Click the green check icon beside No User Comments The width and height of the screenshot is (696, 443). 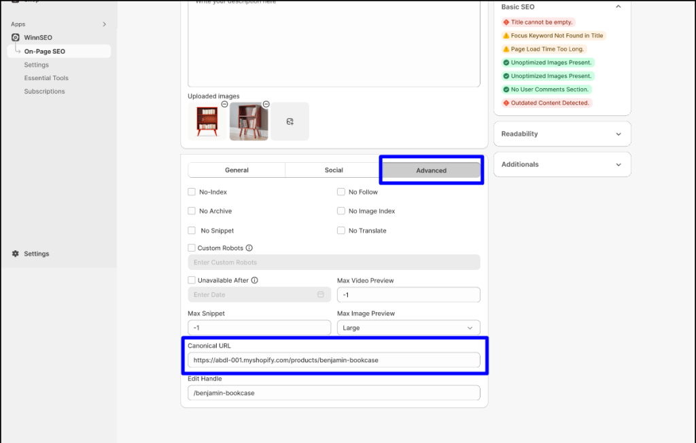pos(506,90)
